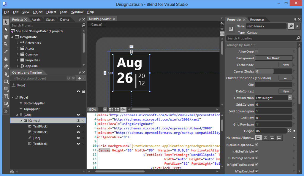Pick the Zoom magnifier tool
Viewport: 304px width, 176px height.
point(6,44)
